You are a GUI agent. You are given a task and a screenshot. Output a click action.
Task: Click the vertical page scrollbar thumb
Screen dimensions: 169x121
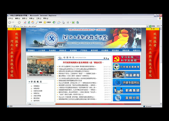tap(161, 46)
